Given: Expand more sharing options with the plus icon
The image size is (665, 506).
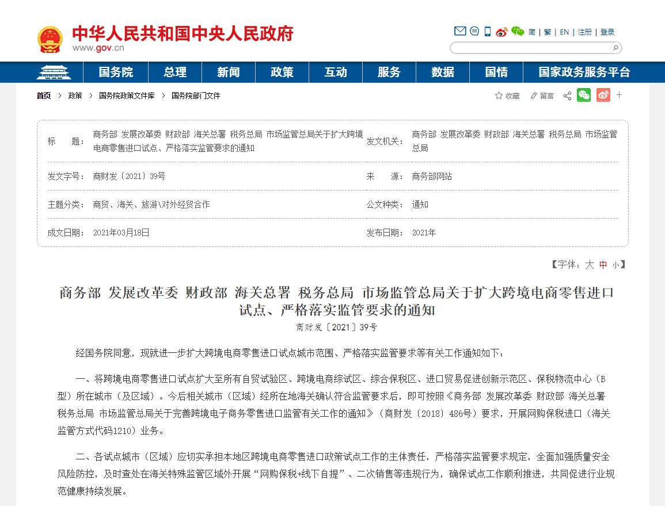Looking at the screenshot, I should tap(619, 96).
